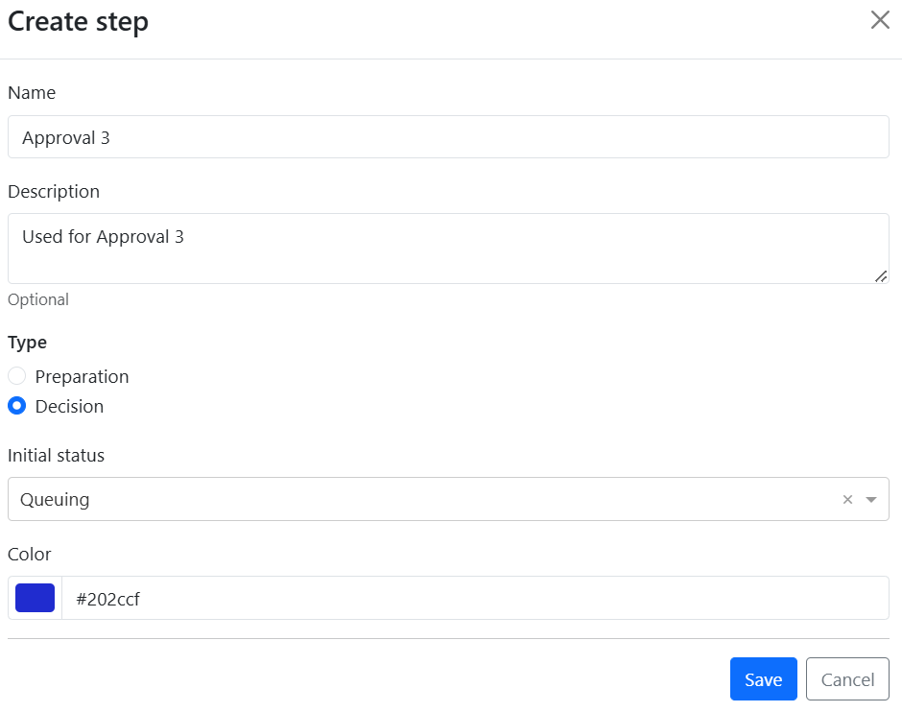Expand the Initial status combo box showing Queuing
The height and width of the screenshot is (712, 902).
pyautogui.click(x=448, y=499)
